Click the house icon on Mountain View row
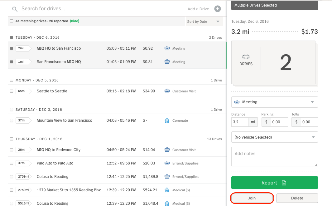332x206 pixels. point(167,120)
